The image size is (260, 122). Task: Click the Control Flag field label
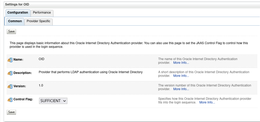23,100
